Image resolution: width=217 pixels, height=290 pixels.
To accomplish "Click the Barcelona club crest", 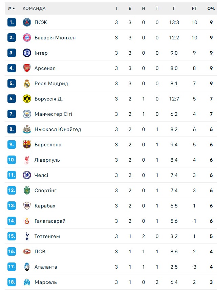I will (x=27, y=145).
